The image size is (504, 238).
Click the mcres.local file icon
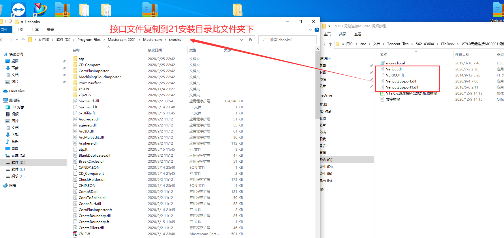383,63
